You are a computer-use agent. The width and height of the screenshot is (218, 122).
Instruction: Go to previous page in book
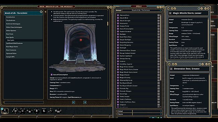pos(74,102)
